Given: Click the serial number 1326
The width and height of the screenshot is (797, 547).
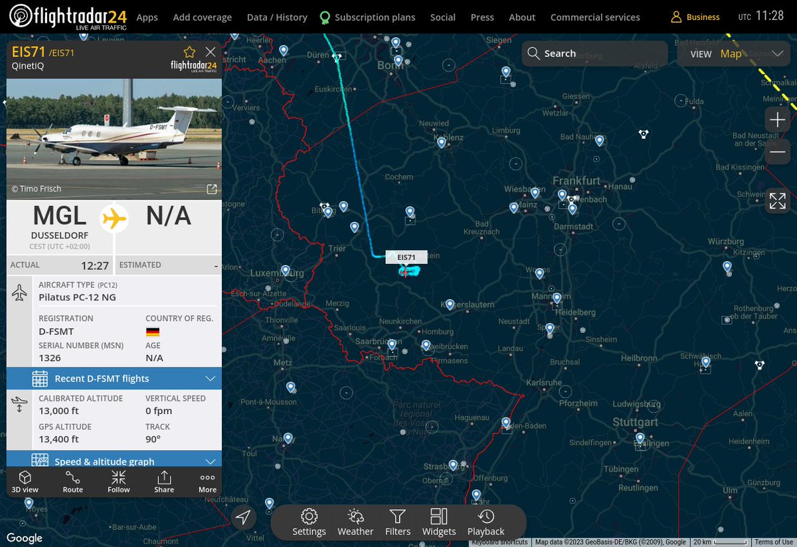Looking at the screenshot, I should [x=50, y=358].
